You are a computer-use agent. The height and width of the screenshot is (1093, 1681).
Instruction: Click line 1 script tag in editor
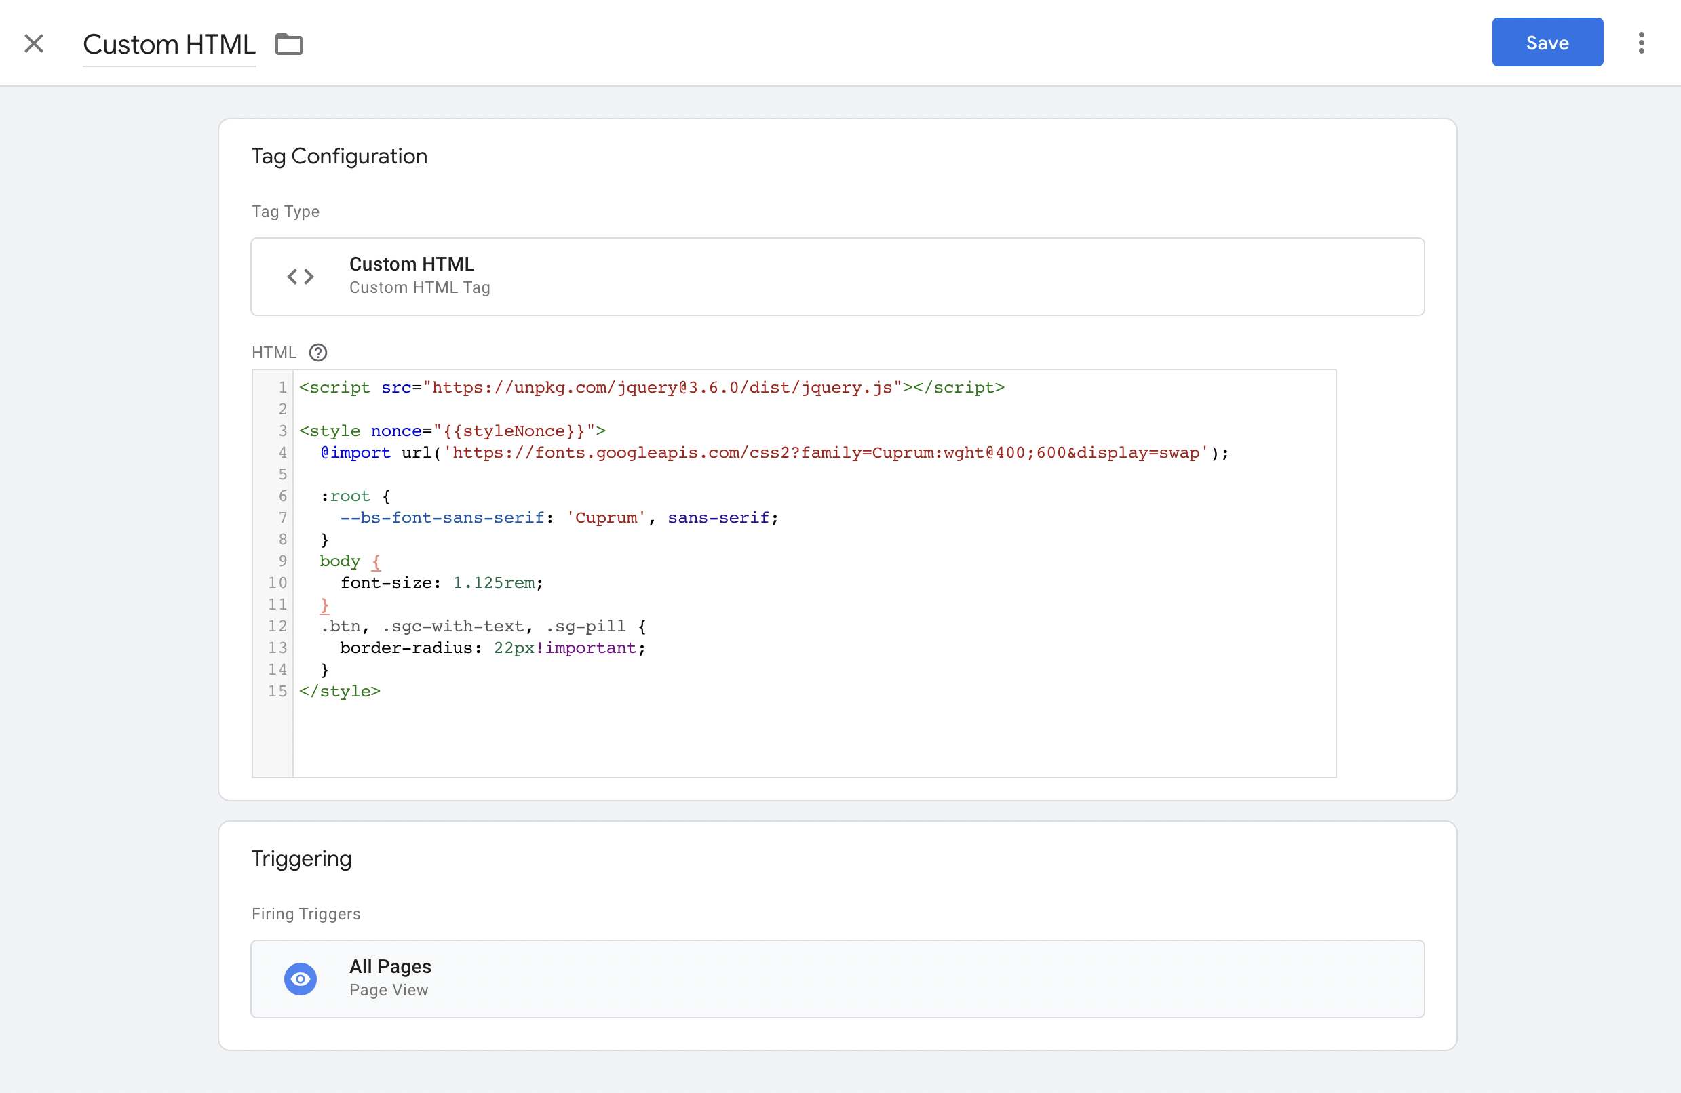(x=650, y=388)
